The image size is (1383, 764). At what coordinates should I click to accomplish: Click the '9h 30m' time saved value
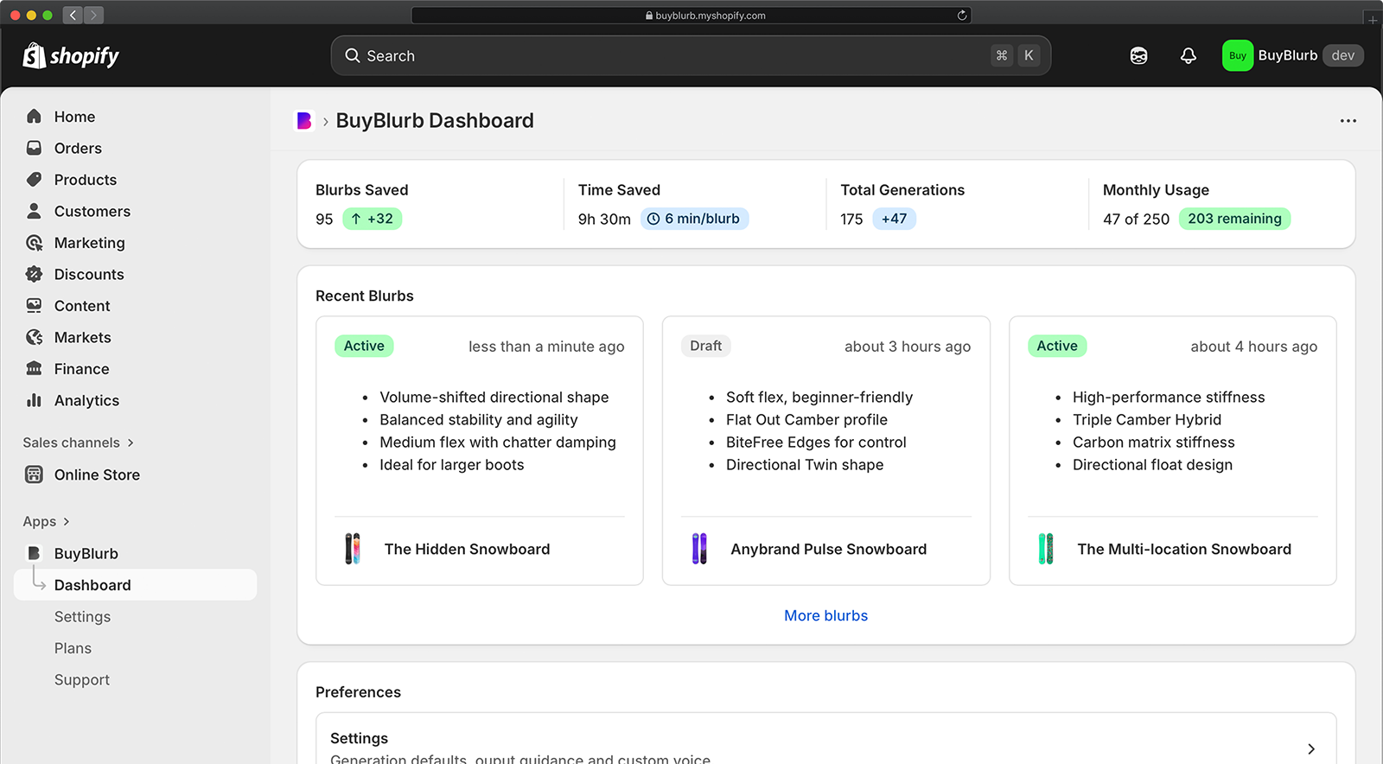[x=604, y=220]
